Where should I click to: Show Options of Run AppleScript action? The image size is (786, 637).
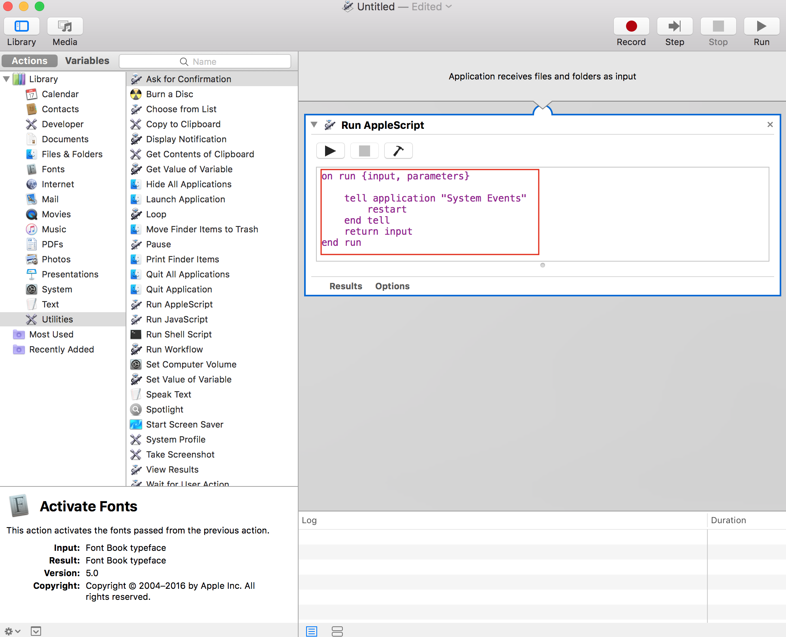click(x=392, y=286)
